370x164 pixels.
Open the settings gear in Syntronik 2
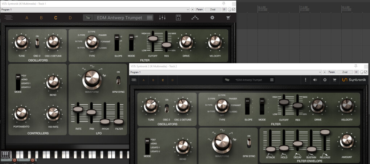click(325, 80)
